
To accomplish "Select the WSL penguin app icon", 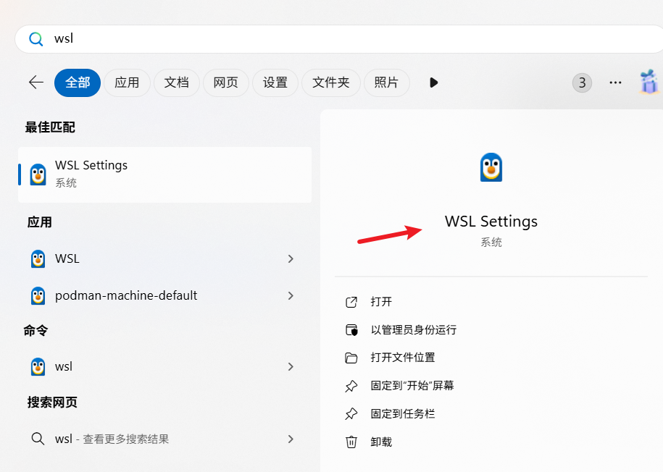I will tap(37, 258).
